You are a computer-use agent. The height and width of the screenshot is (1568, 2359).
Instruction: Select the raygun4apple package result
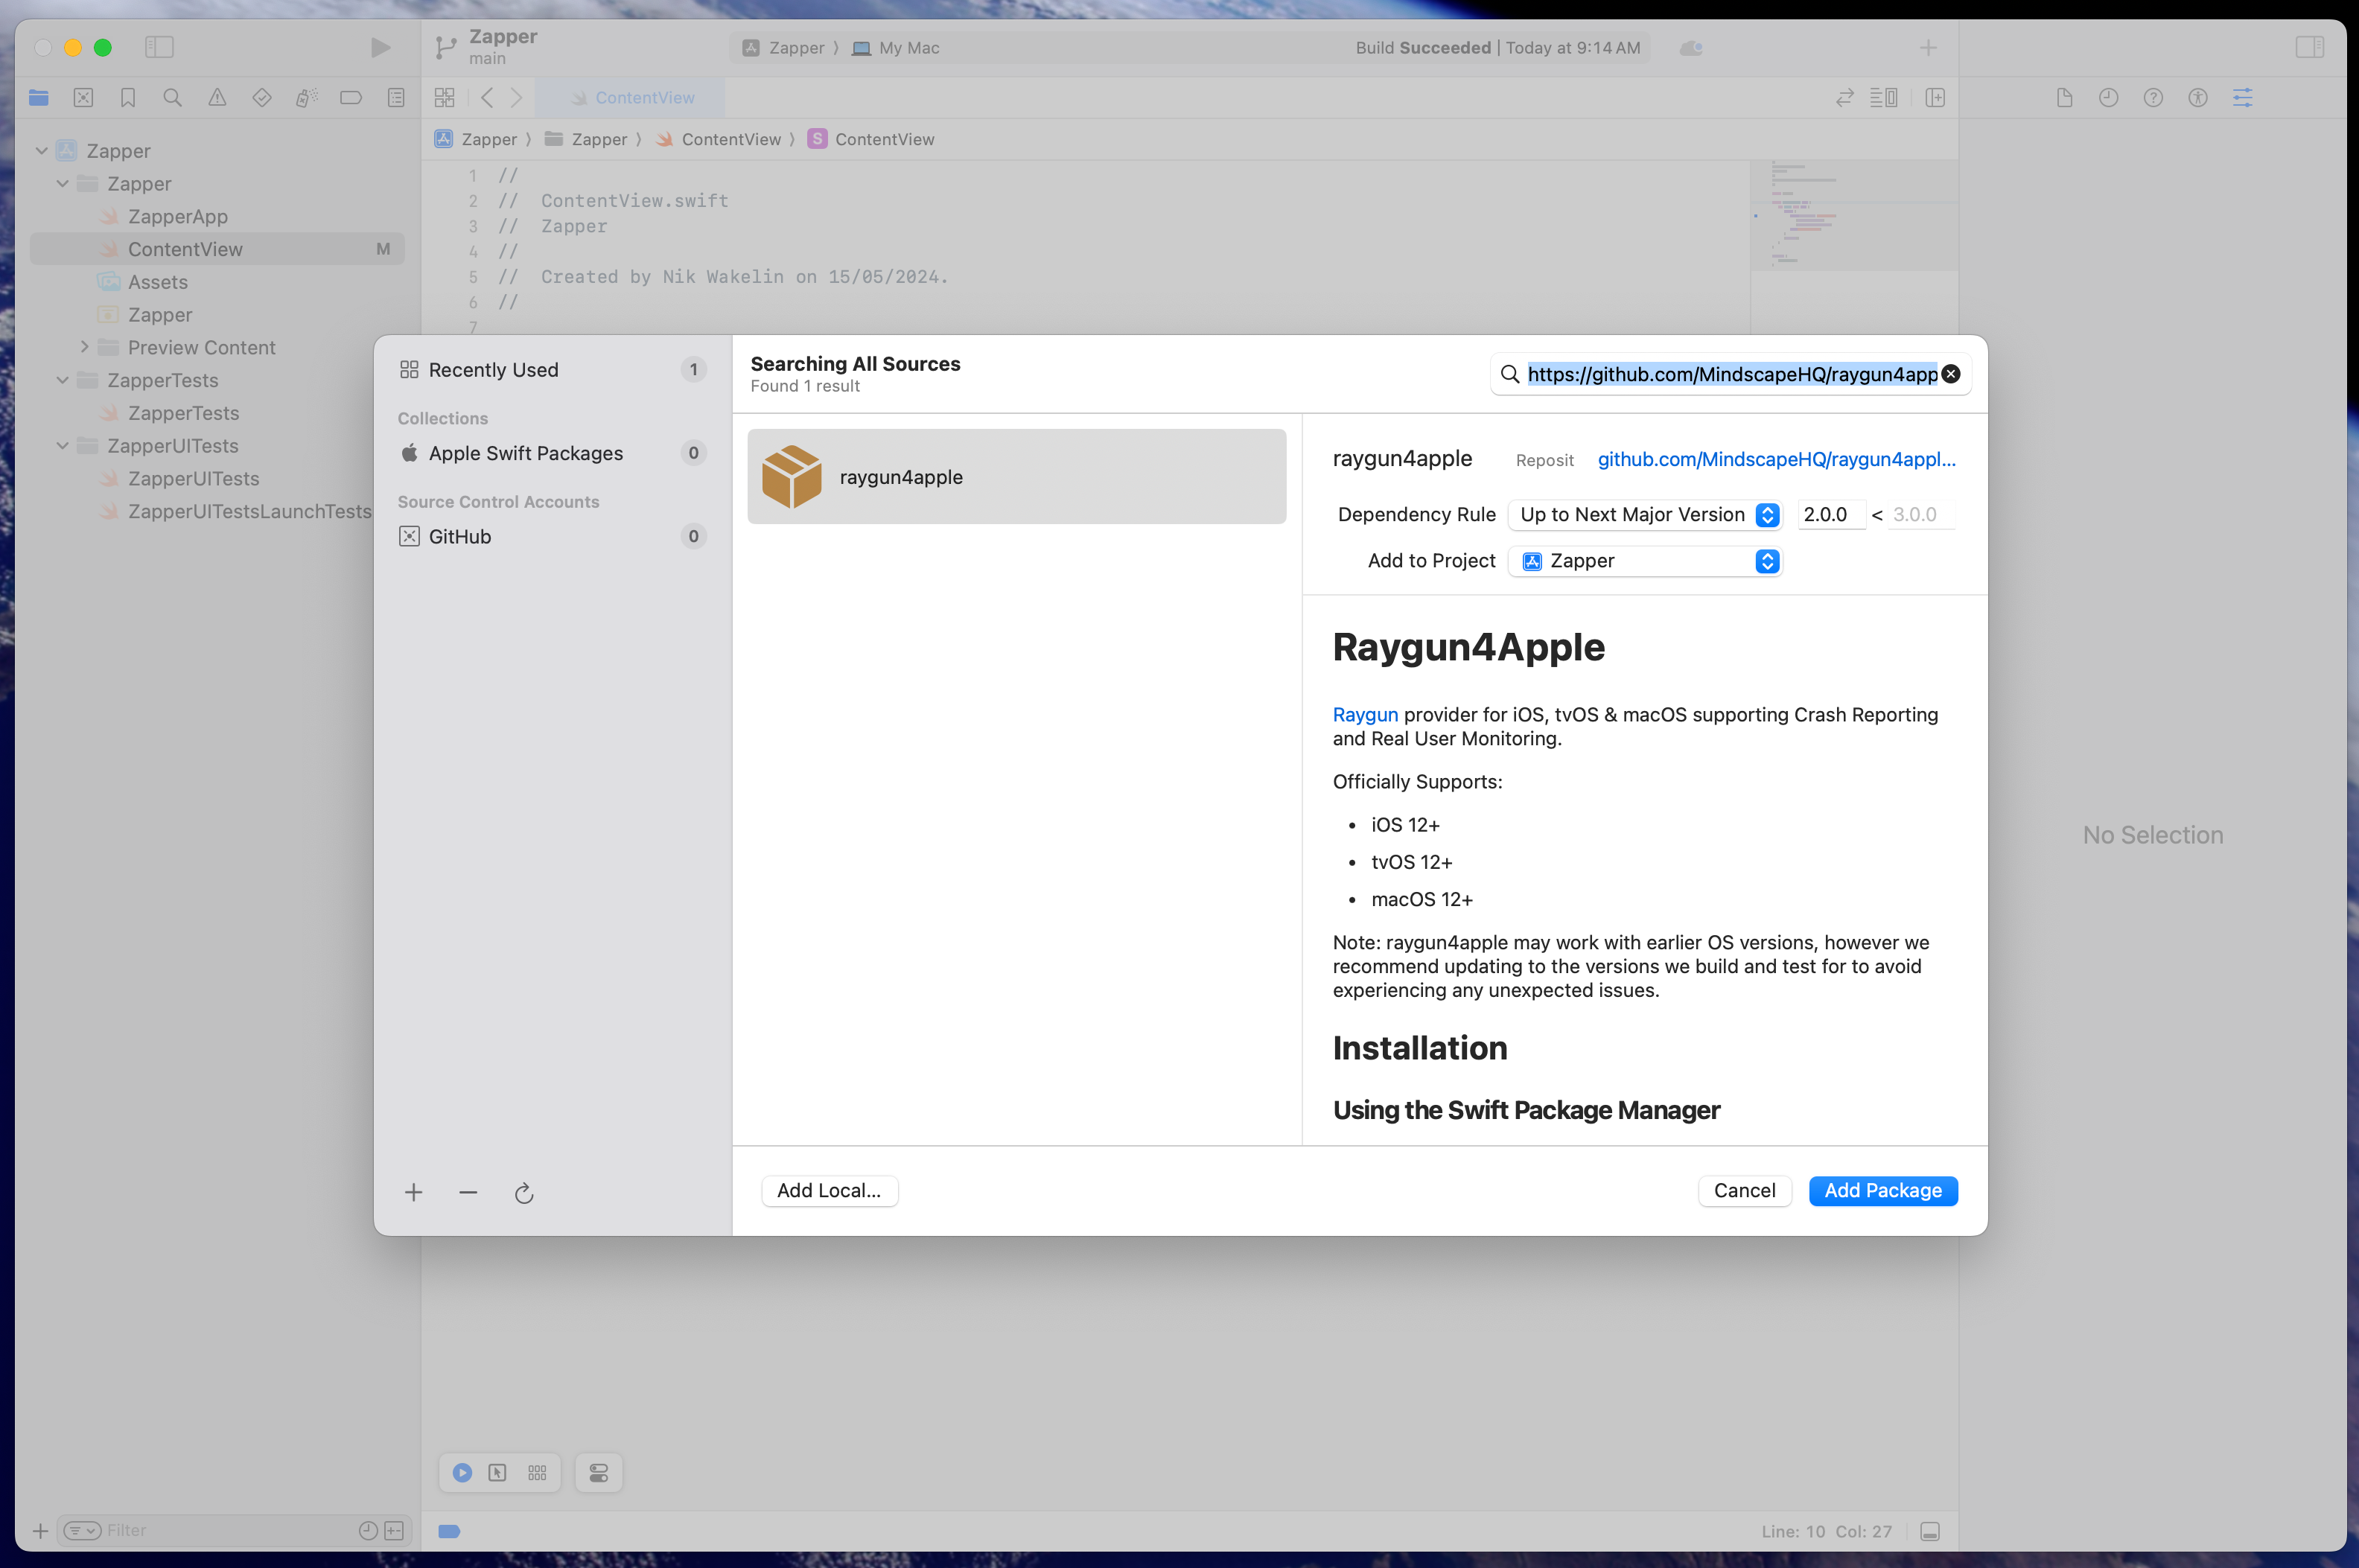tap(1016, 477)
